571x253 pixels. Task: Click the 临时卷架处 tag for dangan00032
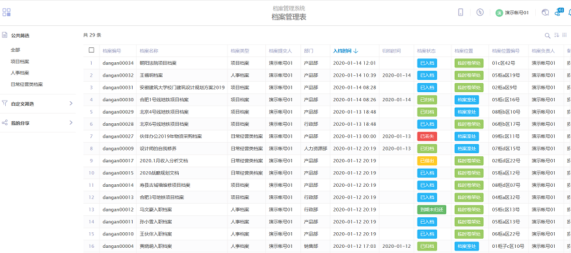tap(469, 75)
